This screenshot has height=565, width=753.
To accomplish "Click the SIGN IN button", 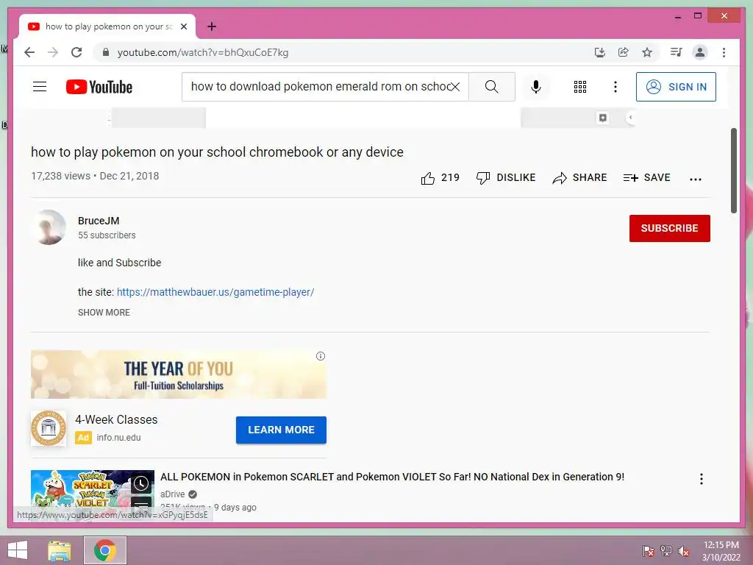I will 676,87.
